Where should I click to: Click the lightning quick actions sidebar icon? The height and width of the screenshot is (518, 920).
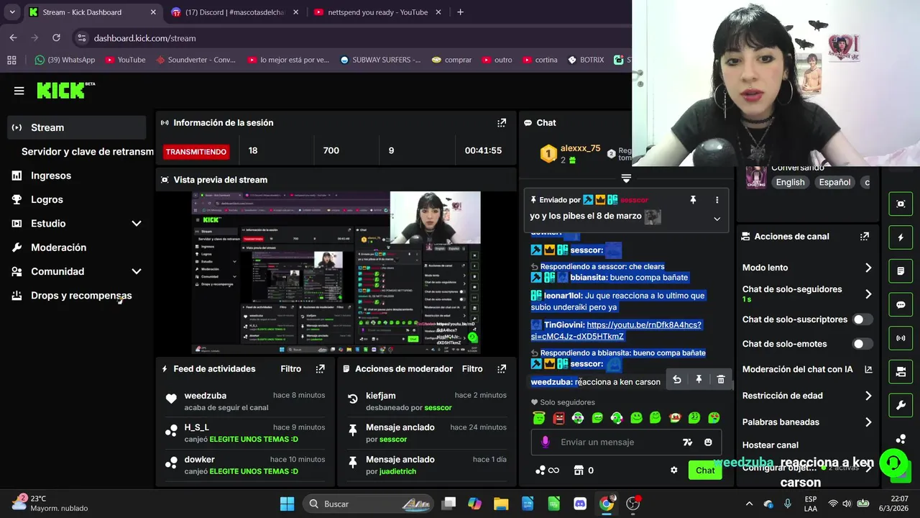point(901,237)
